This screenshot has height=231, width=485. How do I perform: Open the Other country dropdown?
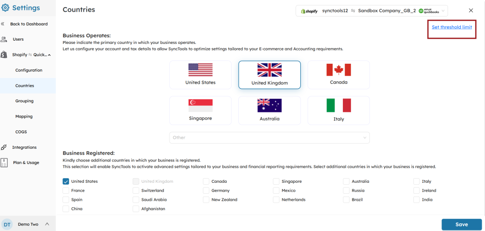pos(269,137)
